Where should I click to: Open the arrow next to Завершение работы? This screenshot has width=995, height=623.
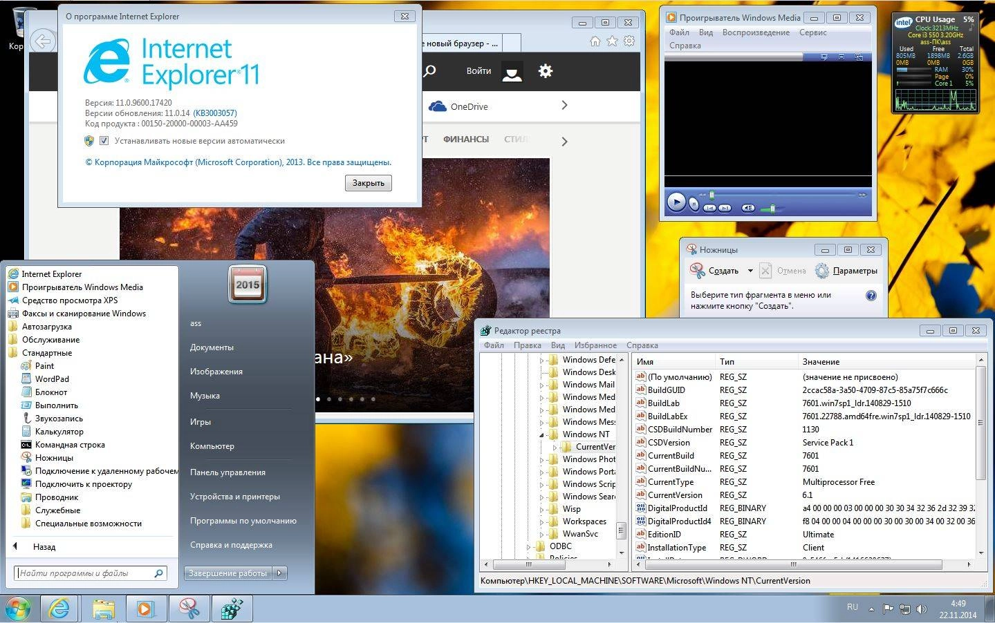280,573
